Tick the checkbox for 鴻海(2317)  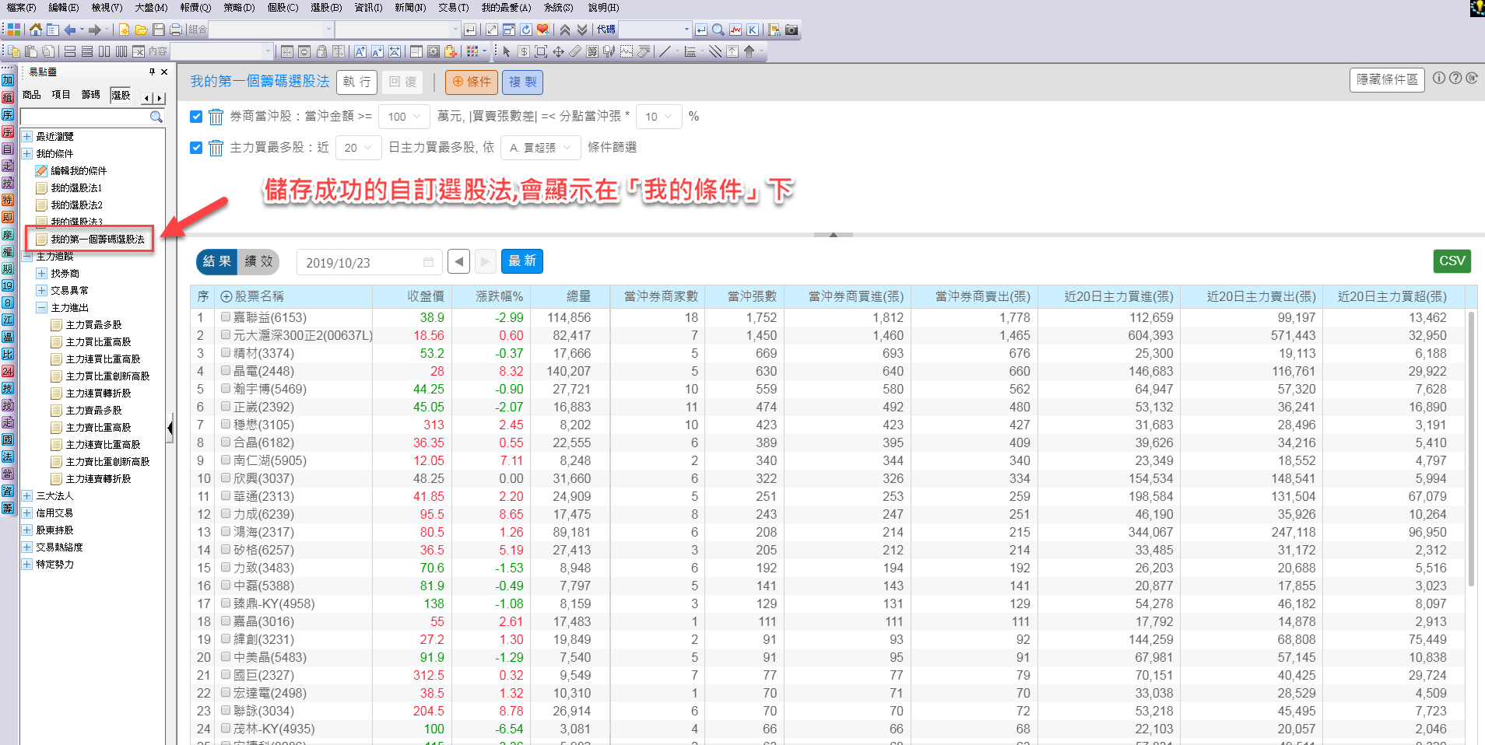click(226, 532)
